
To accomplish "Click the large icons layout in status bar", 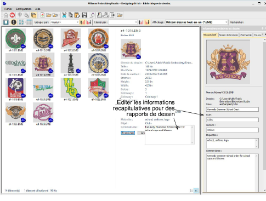I will [x=196, y=191].
